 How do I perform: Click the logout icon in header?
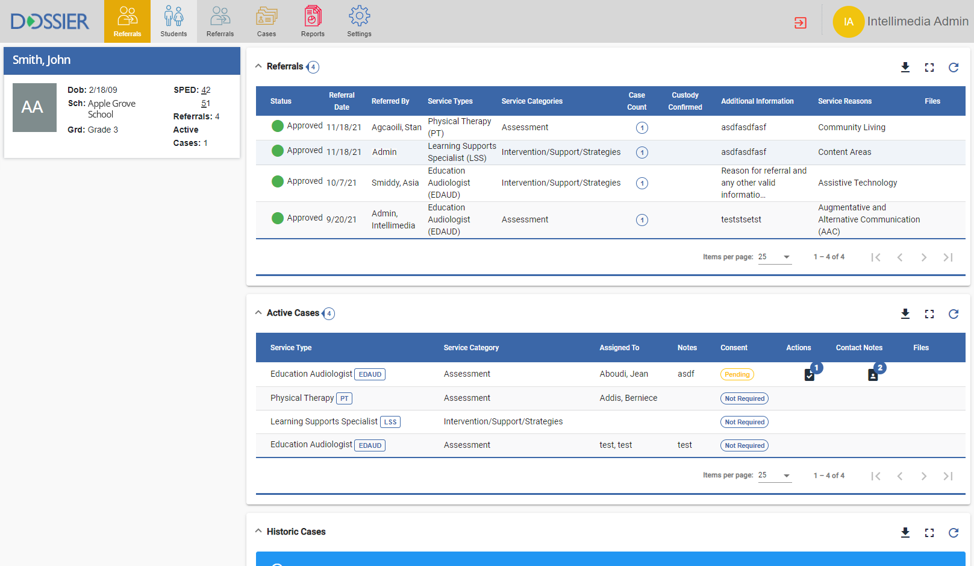pyautogui.click(x=800, y=23)
